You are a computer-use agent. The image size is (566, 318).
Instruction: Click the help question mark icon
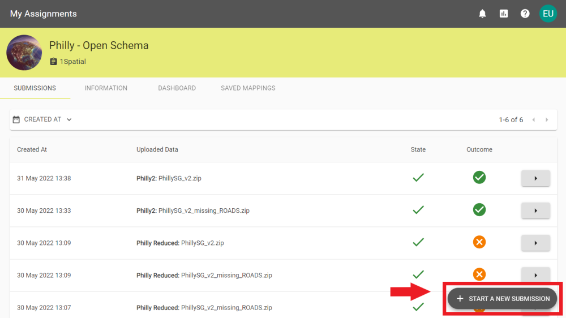525,14
